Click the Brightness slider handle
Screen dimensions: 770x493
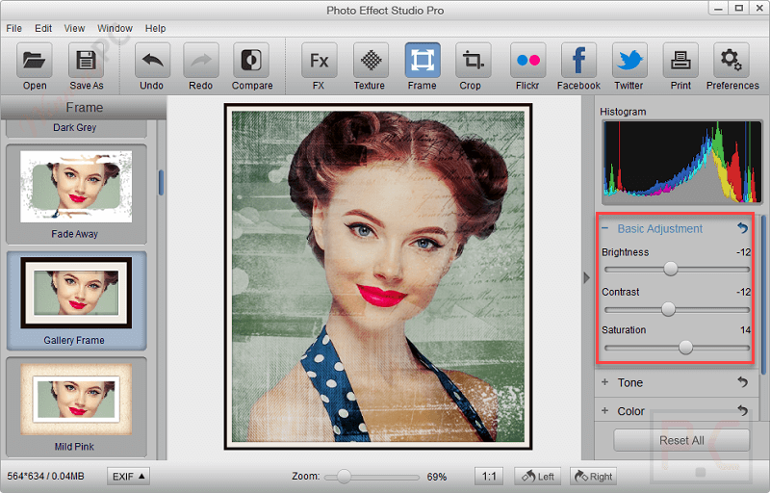(670, 269)
